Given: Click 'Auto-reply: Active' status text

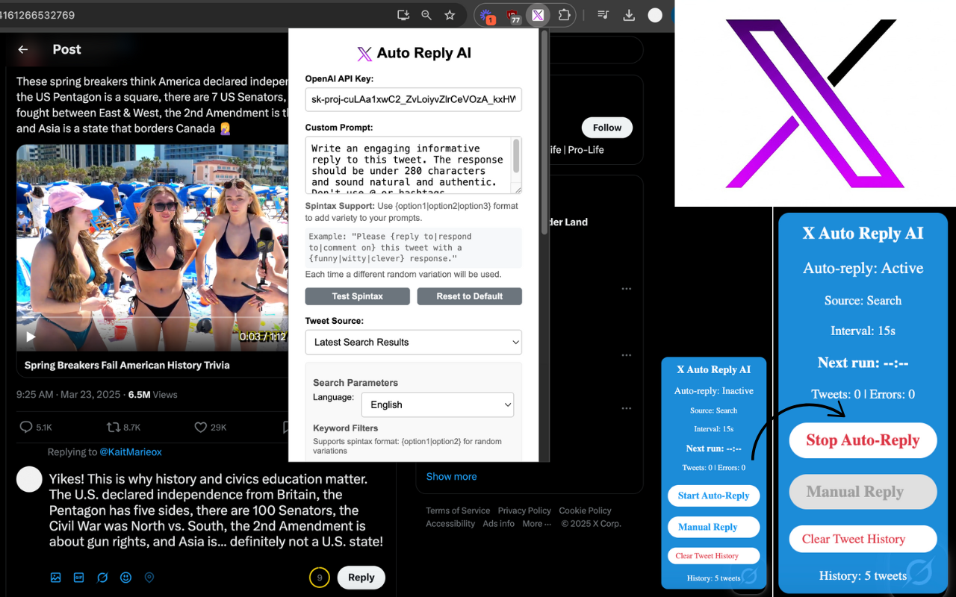Looking at the screenshot, I should (x=863, y=268).
